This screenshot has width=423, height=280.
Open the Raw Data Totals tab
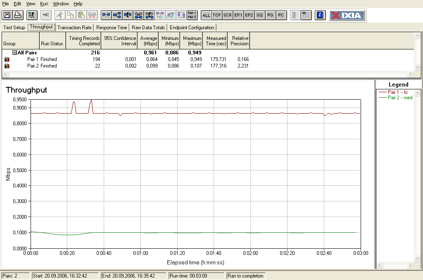(x=148, y=28)
